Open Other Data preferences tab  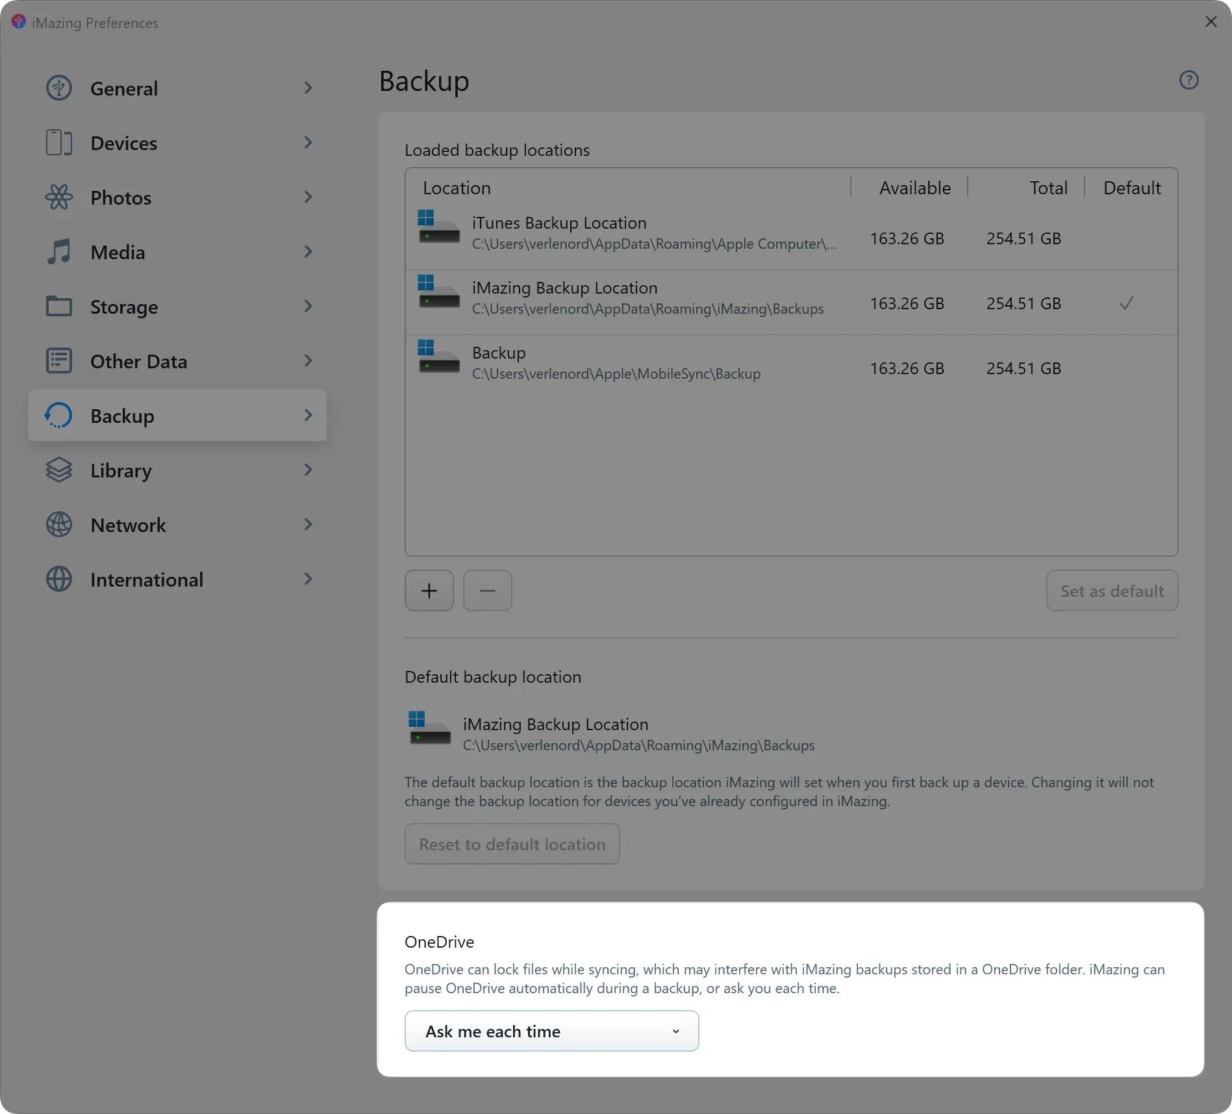click(177, 361)
